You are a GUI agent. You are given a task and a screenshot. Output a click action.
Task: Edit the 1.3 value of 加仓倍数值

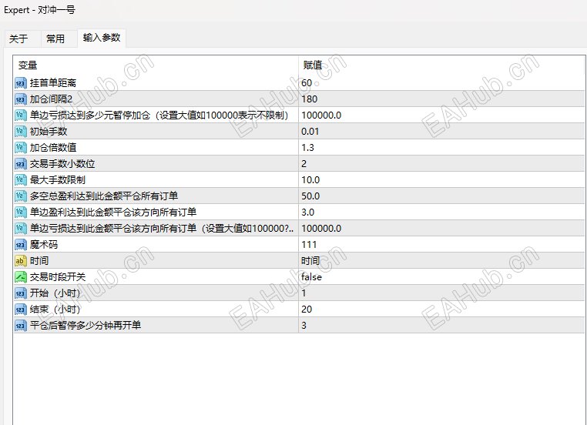pos(441,147)
